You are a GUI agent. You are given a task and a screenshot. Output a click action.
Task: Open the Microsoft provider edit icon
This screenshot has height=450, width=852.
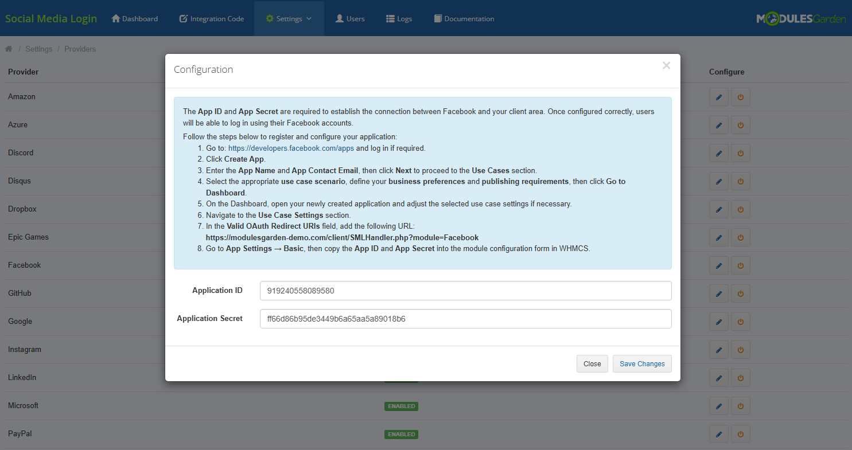coord(719,405)
